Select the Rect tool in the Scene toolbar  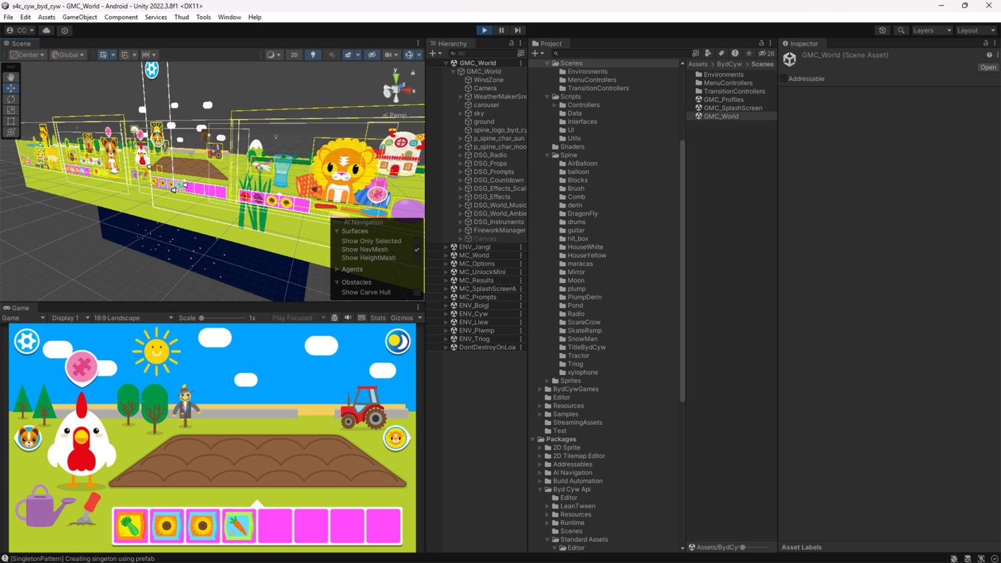tap(11, 121)
